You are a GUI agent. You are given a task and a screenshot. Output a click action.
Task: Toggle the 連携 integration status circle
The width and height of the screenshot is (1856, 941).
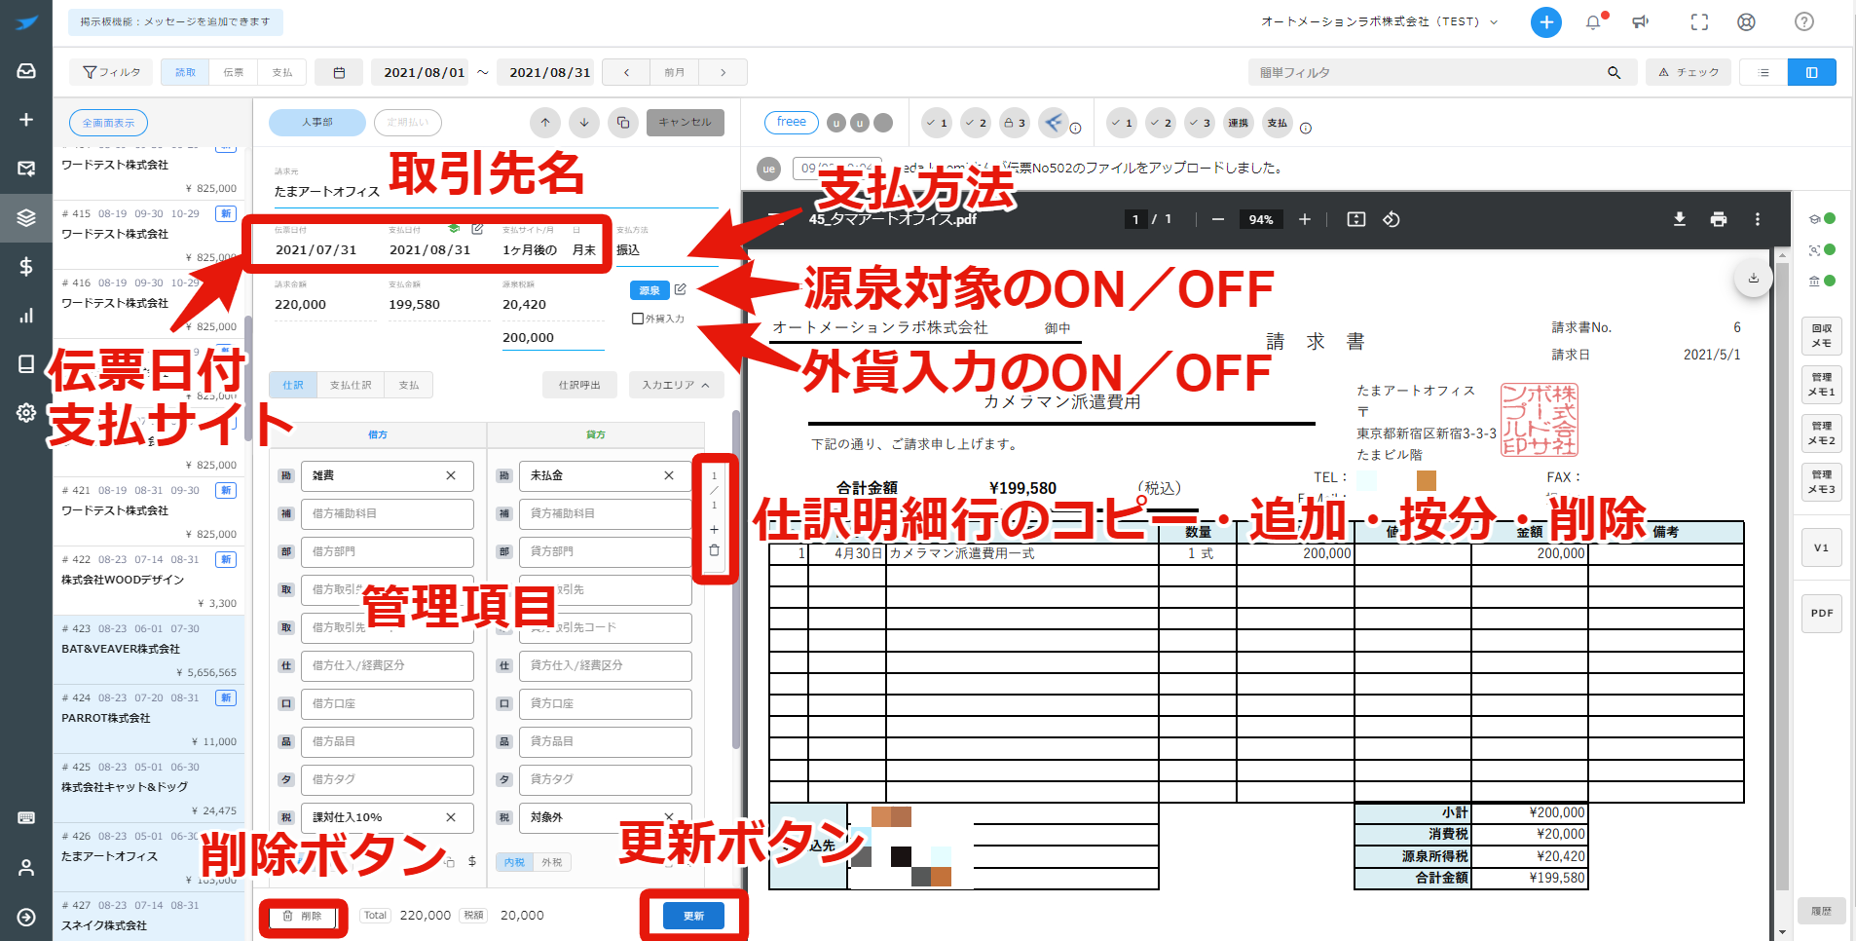[1239, 123]
